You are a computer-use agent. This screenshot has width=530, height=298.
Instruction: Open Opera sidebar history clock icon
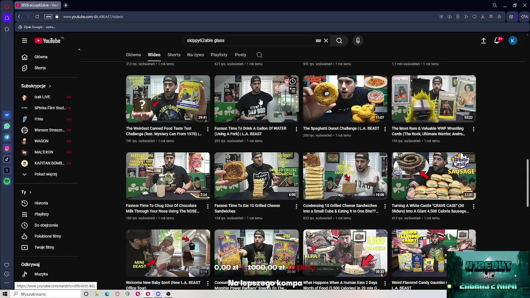click(7, 274)
